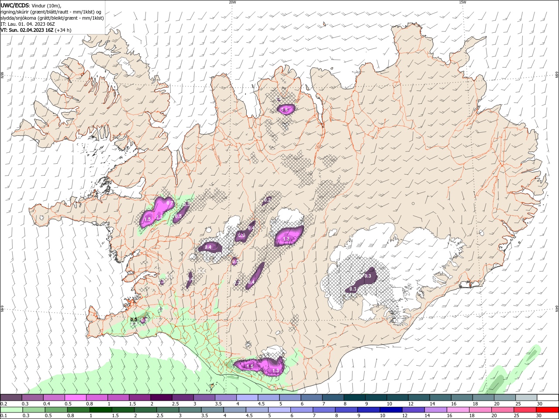Click the '0.1' label on the rain legend
The image size is (559, 419).
3,416
